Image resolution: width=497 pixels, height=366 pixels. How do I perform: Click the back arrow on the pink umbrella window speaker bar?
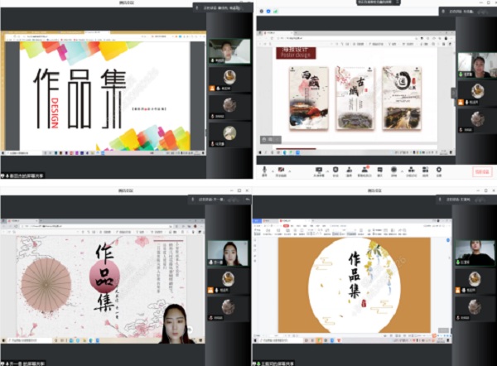point(248,200)
